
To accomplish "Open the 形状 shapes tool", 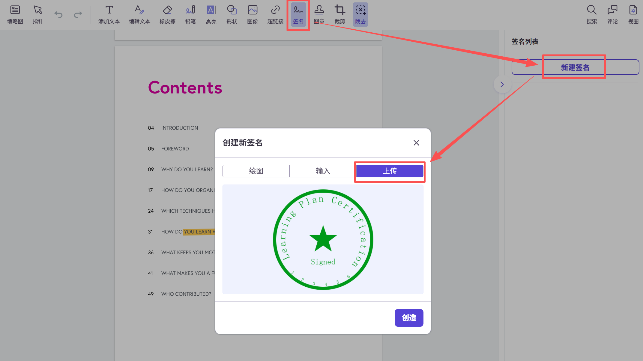I will tap(232, 14).
